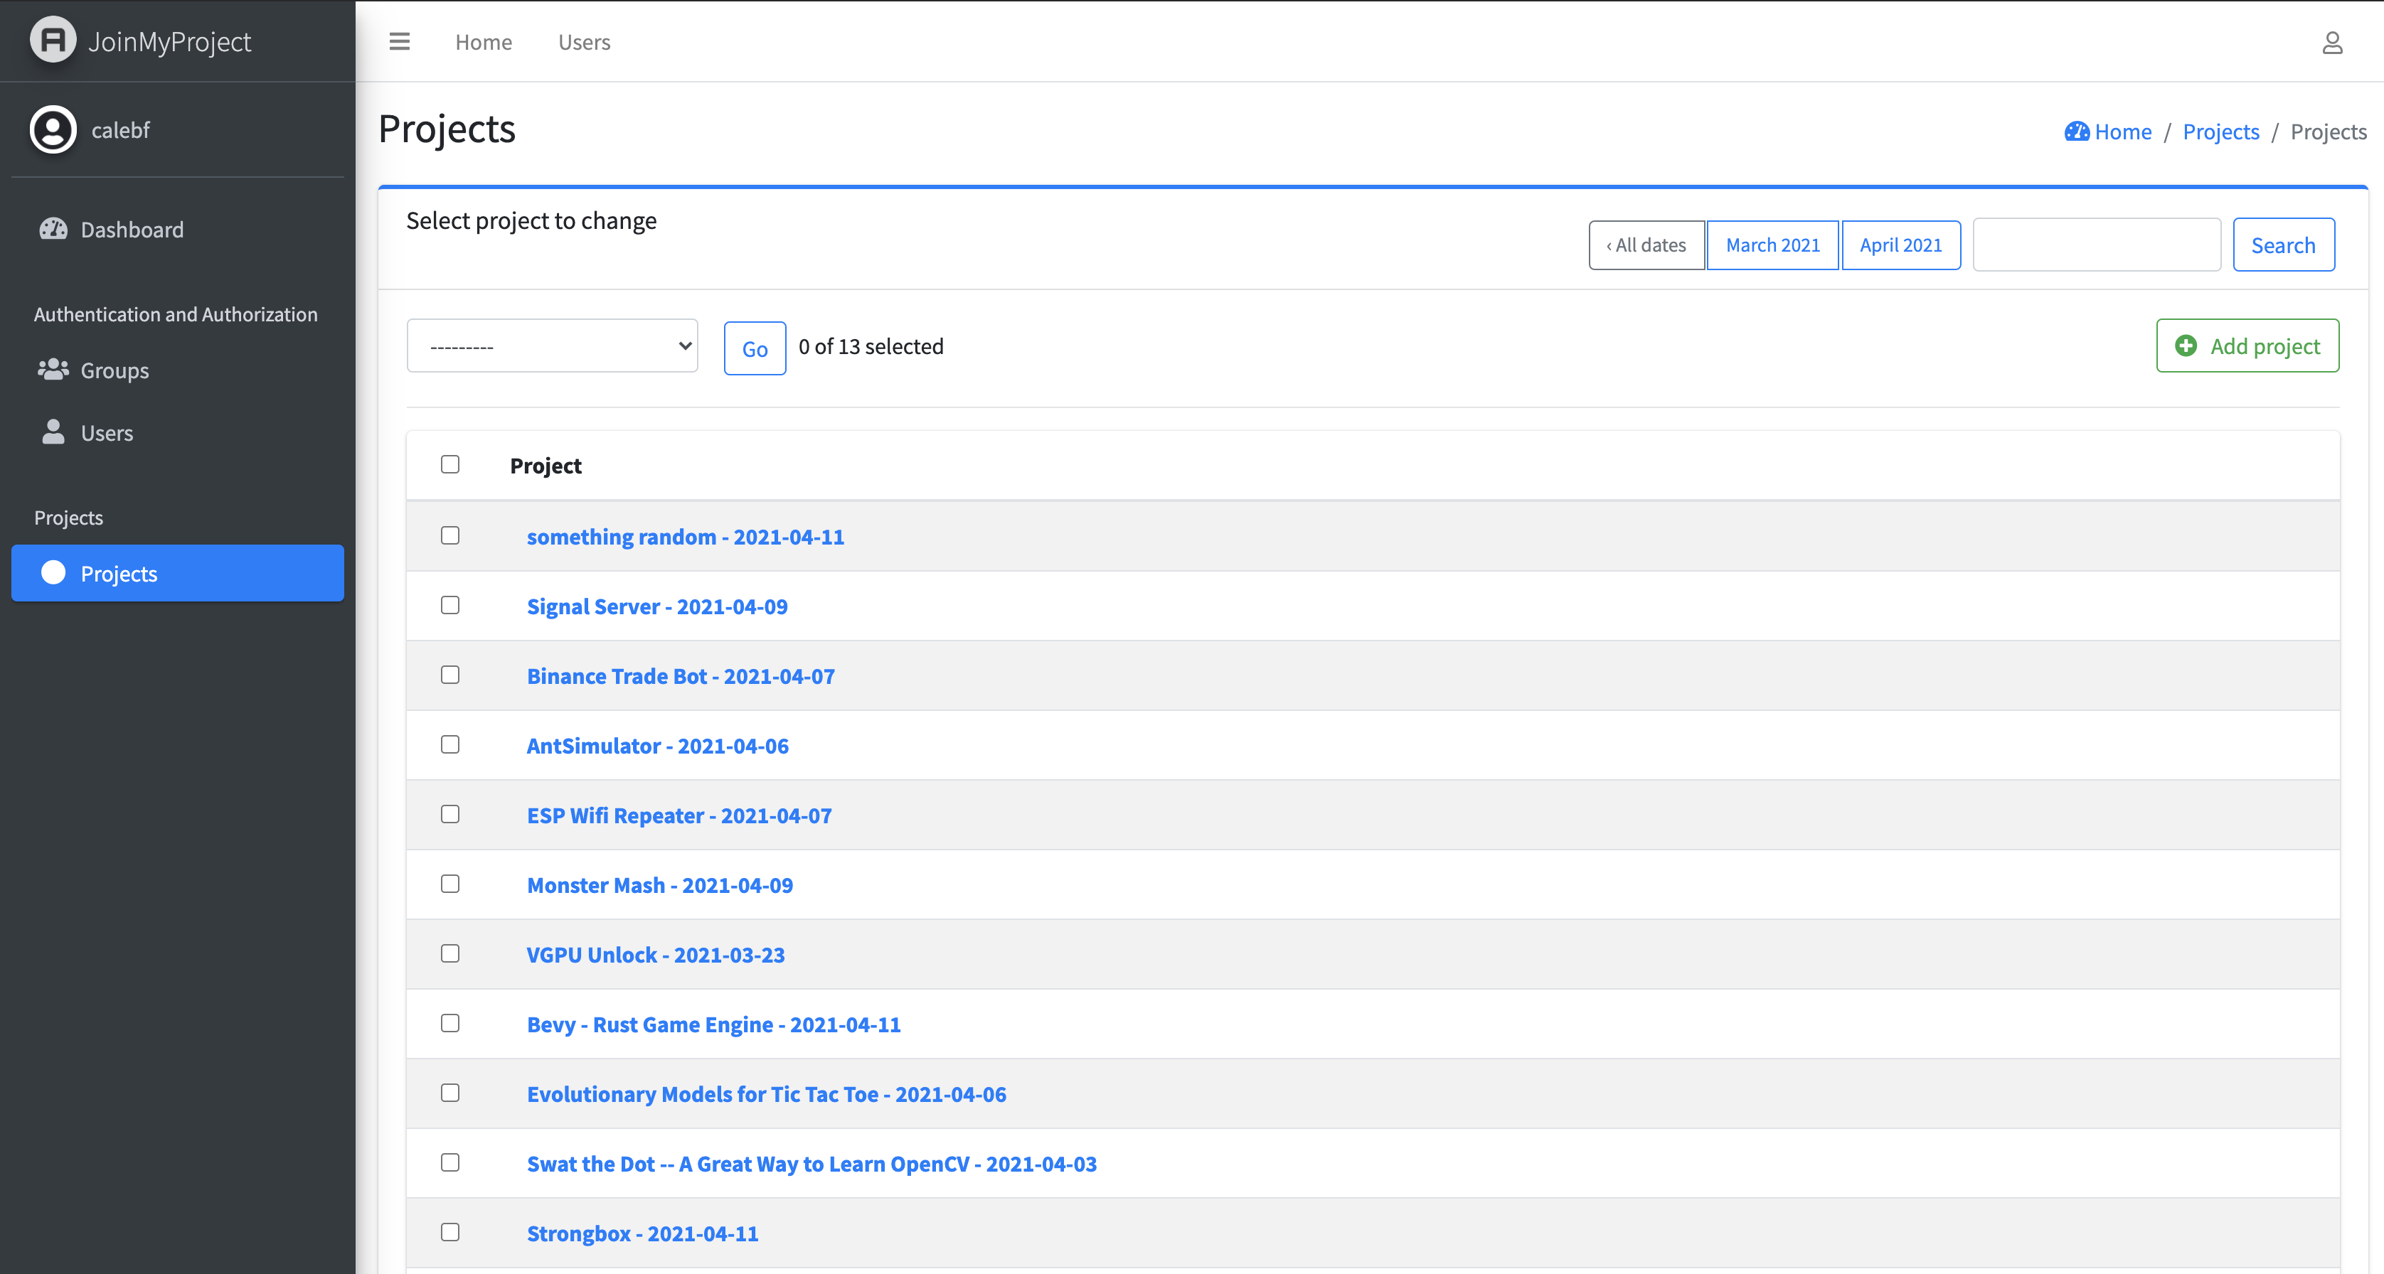The height and width of the screenshot is (1274, 2384).
Task: Filter projects by April 2021
Action: [x=1900, y=245]
